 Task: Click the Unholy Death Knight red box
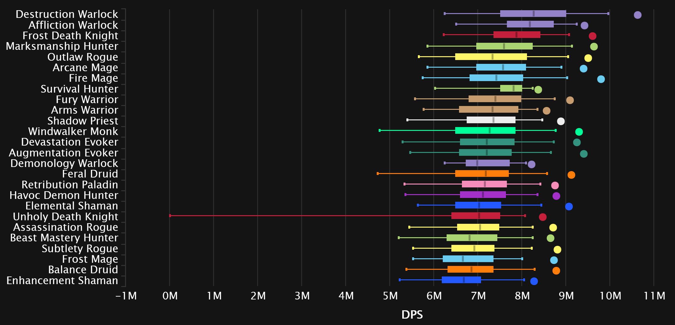point(475,216)
